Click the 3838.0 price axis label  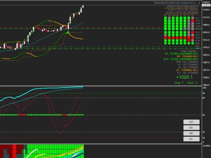click(x=206, y=78)
